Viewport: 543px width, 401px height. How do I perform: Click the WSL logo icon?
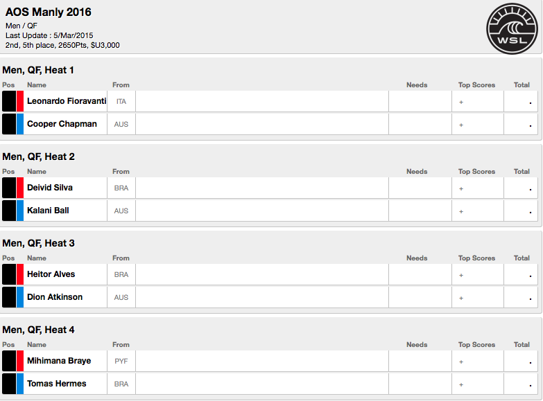[x=513, y=28]
